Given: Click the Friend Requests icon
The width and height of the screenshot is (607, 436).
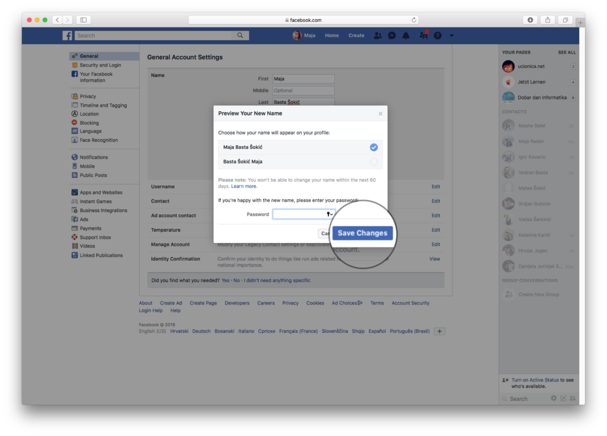Looking at the screenshot, I should click(378, 36).
